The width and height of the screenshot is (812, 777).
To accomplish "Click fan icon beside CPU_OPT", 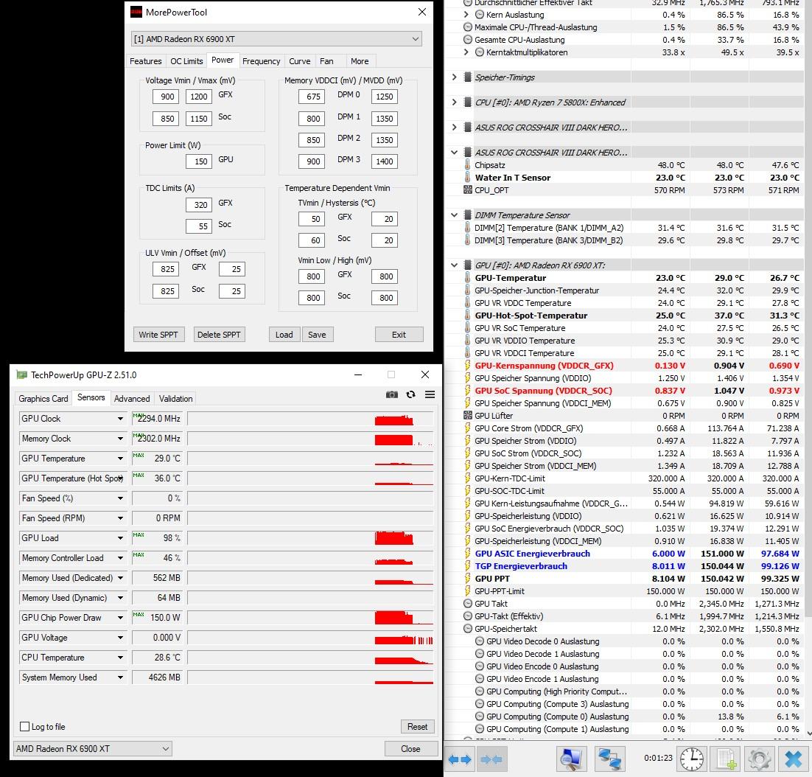I will tap(468, 190).
